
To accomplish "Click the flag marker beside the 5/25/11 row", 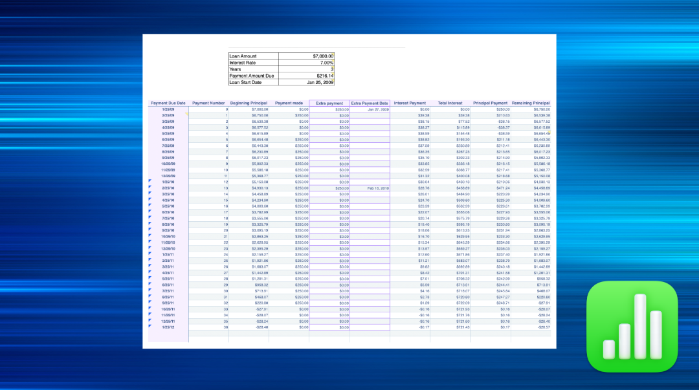I will pyautogui.click(x=150, y=277).
